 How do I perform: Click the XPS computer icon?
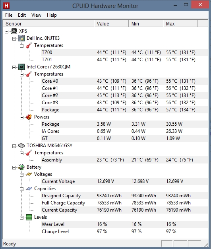click(x=14, y=31)
